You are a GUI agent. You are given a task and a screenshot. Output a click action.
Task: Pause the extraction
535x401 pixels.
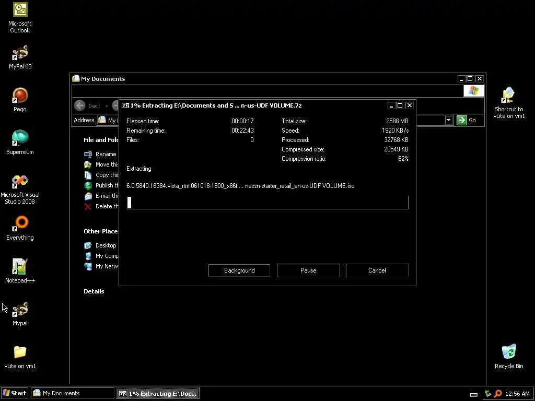[308, 270]
